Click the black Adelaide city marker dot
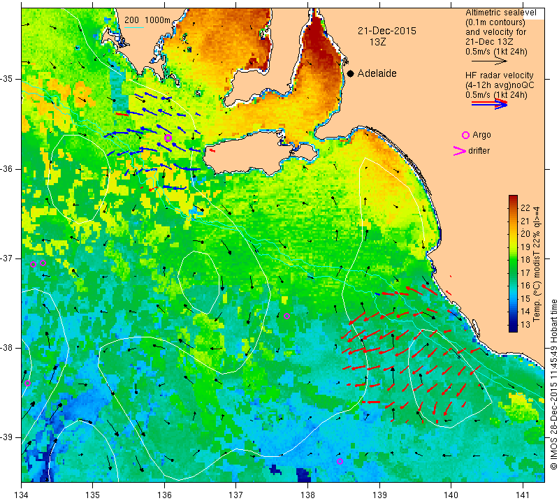Screen dimensions: 559x503 (351, 73)
